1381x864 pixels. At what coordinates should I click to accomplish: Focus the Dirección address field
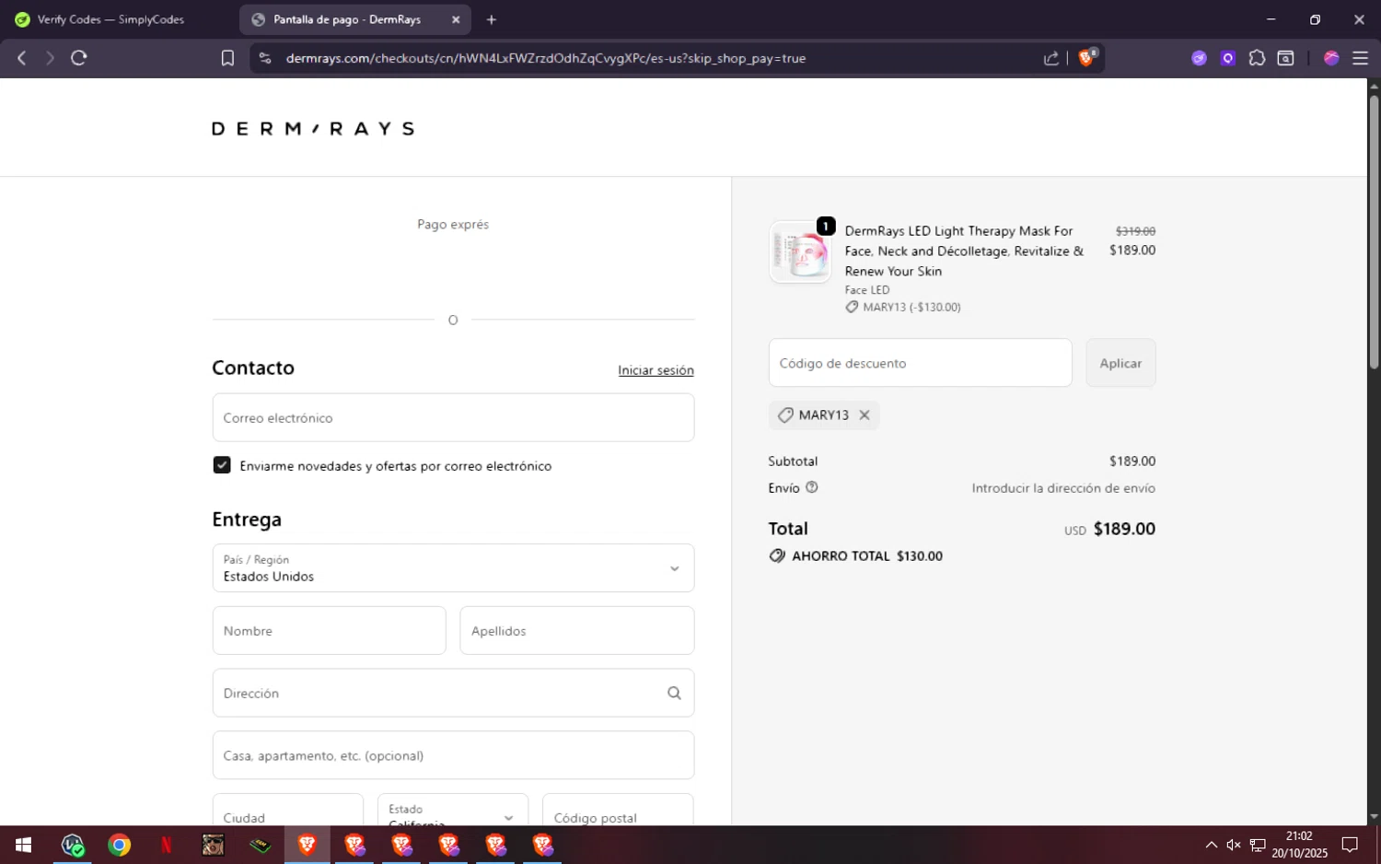(x=453, y=693)
